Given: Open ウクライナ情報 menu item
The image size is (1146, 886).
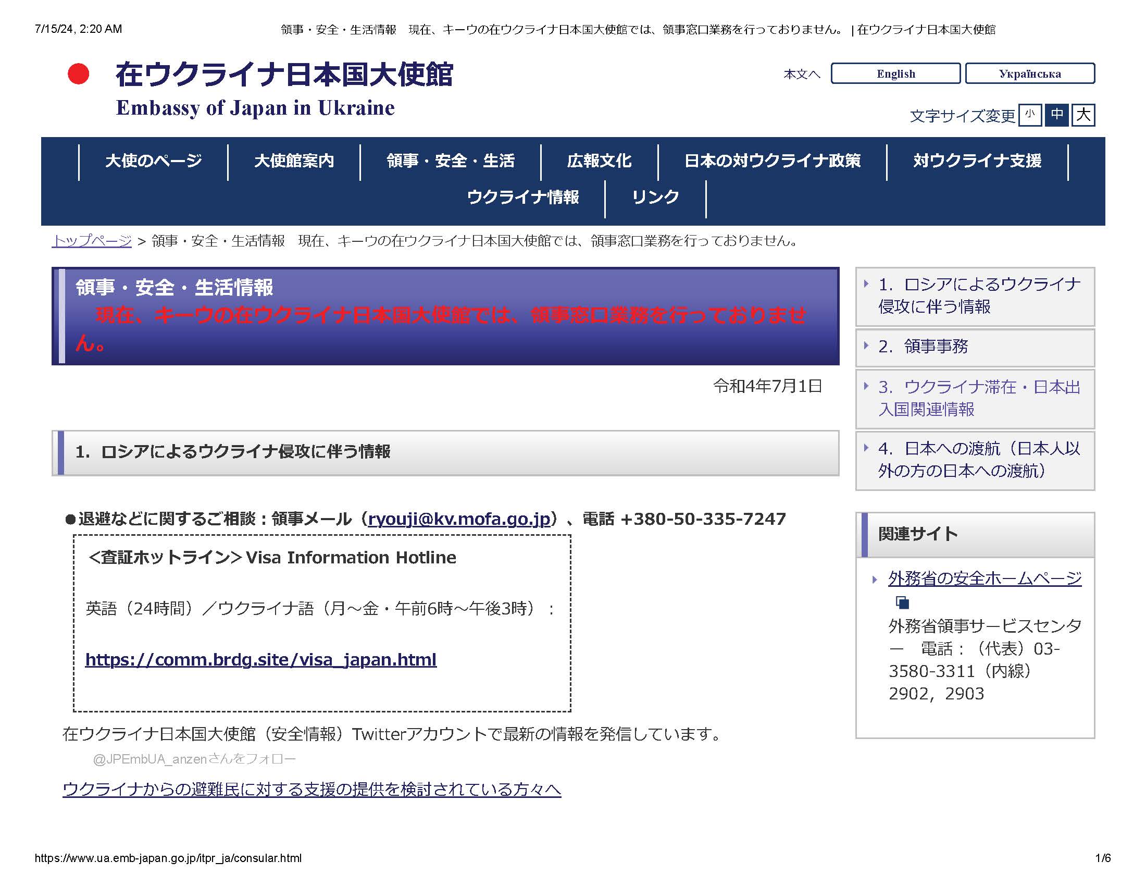Looking at the screenshot, I should pos(522,198).
